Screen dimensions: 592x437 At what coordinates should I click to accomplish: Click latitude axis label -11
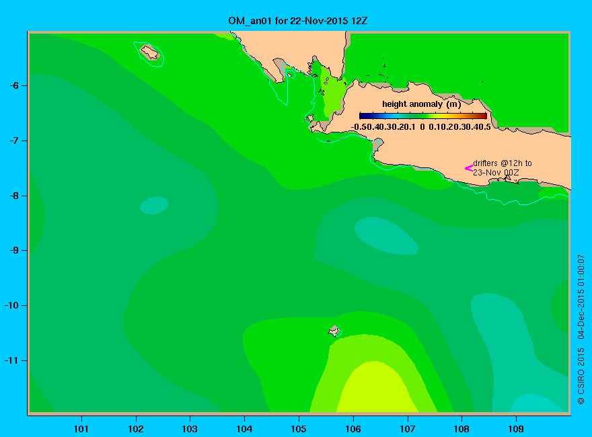tap(11, 360)
